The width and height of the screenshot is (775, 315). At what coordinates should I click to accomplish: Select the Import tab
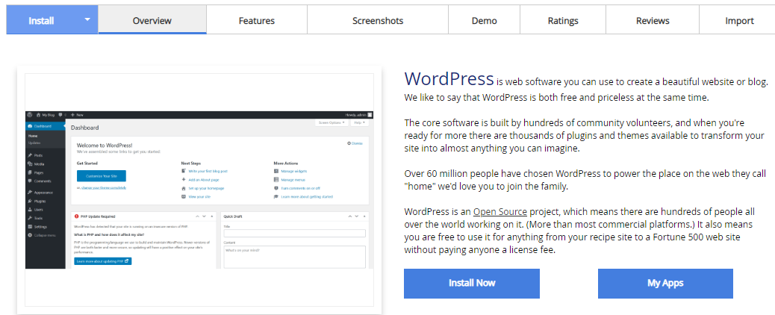(x=739, y=20)
